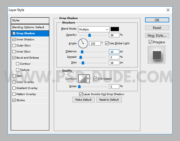
Task: Click the style preview thumbnail
Action: point(157,55)
